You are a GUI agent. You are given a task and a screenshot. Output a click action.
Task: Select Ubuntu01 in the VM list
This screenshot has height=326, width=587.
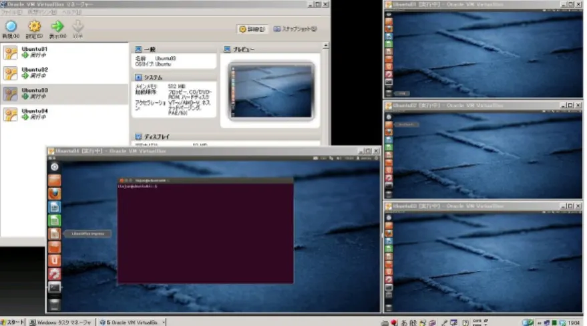click(x=64, y=52)
